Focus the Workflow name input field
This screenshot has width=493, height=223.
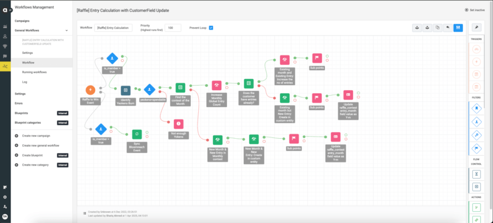113,27
